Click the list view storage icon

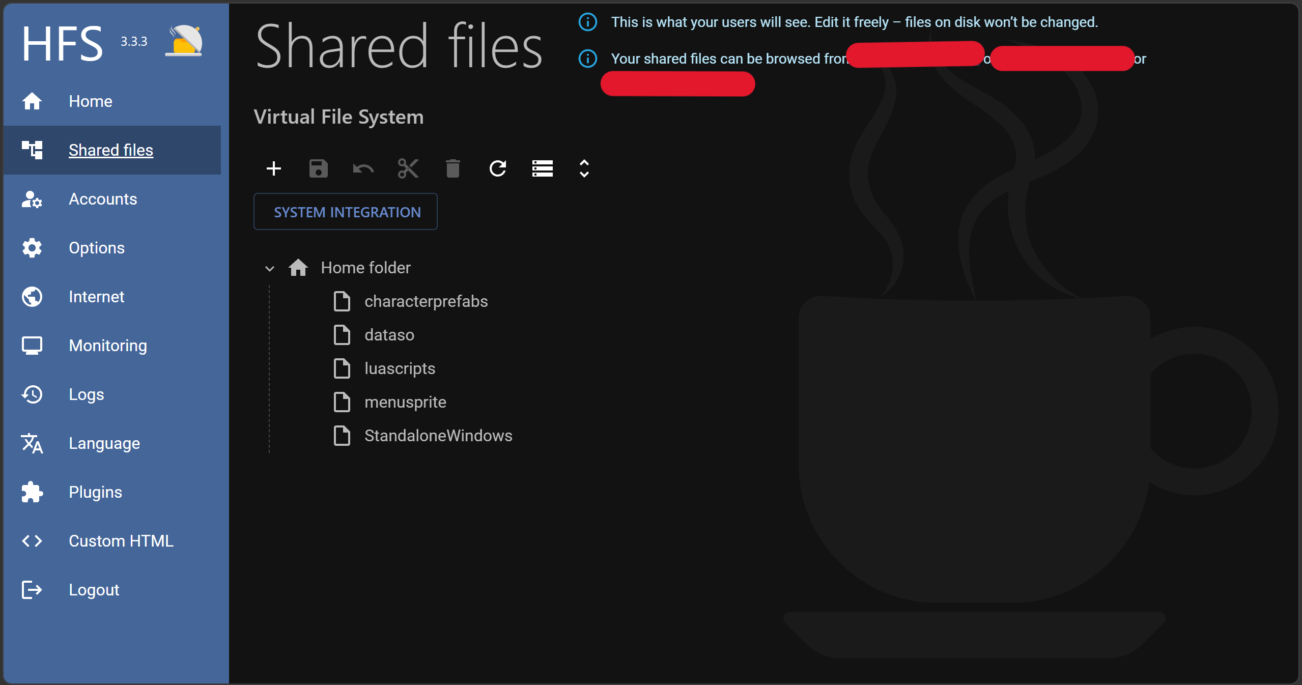point(543,168)
